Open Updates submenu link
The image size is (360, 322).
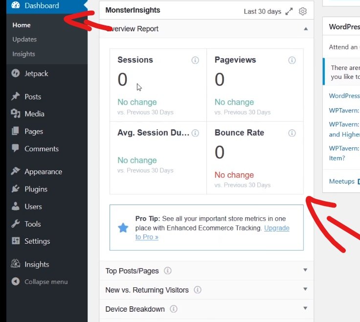tap(24, 39)
